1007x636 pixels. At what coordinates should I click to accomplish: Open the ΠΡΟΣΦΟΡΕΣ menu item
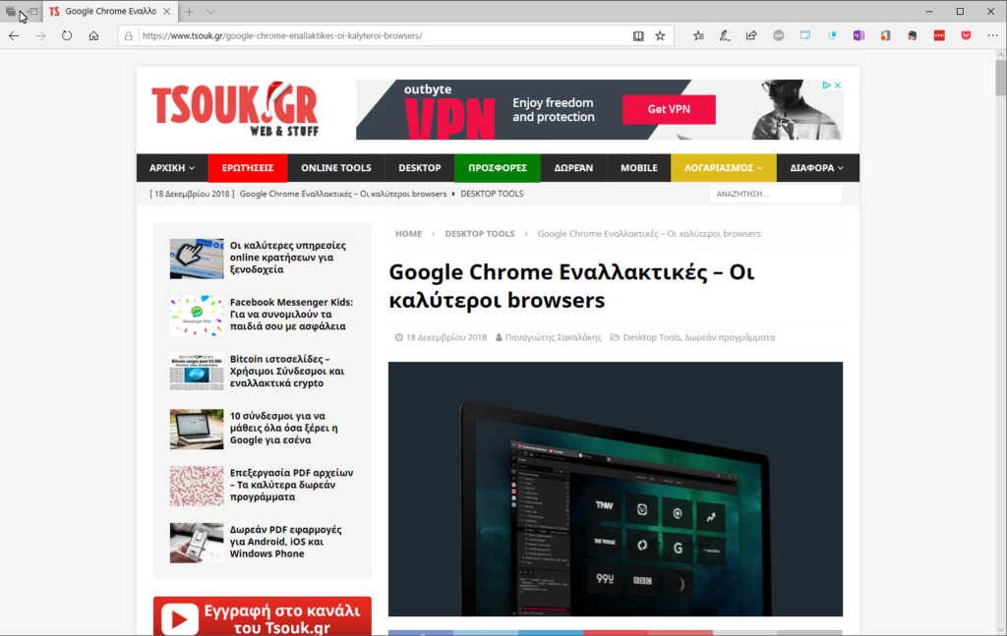498,168
